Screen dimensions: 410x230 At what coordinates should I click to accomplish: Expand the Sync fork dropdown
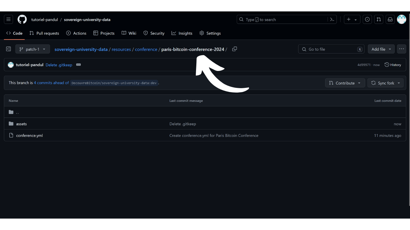click(x=386, y=83)
